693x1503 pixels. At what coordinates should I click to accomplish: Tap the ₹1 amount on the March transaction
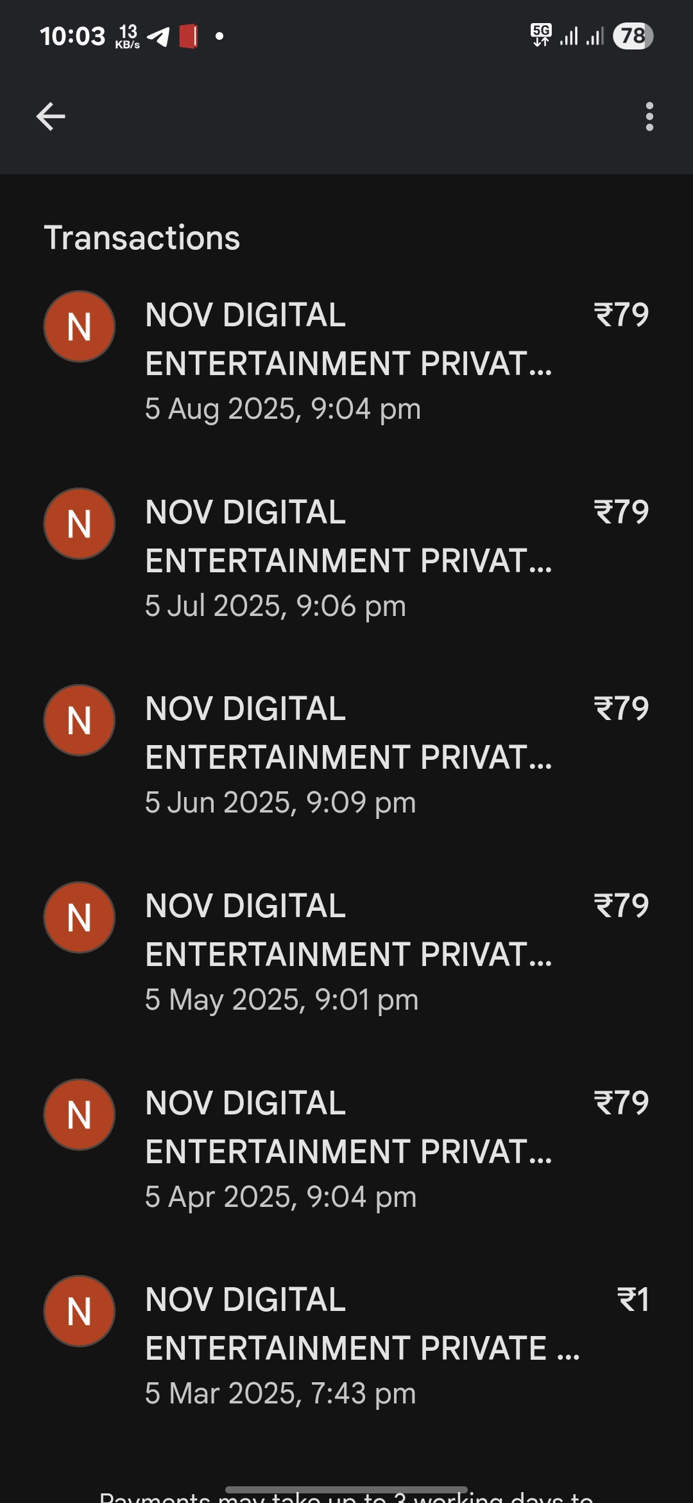pos(633,1300)
